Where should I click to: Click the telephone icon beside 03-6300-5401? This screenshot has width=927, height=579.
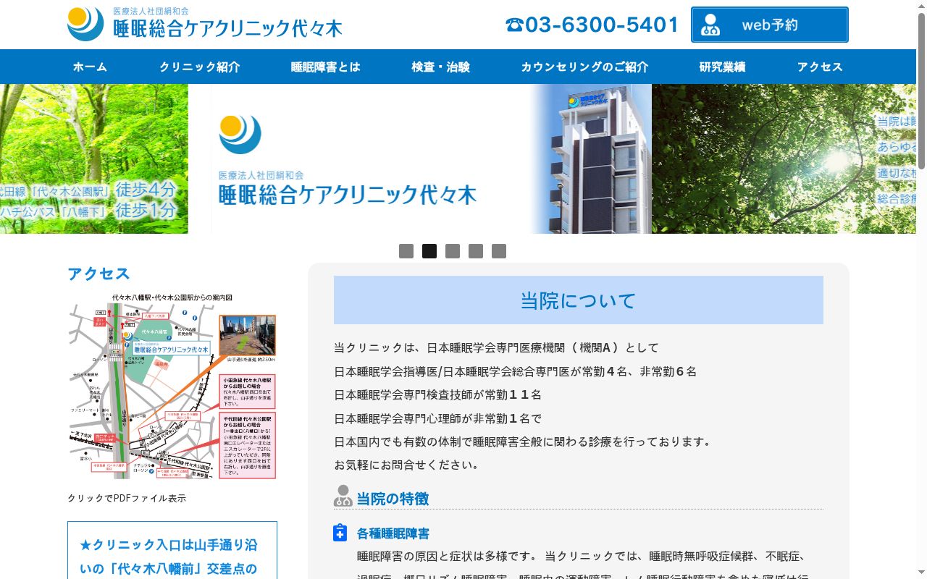pos(514,25)
